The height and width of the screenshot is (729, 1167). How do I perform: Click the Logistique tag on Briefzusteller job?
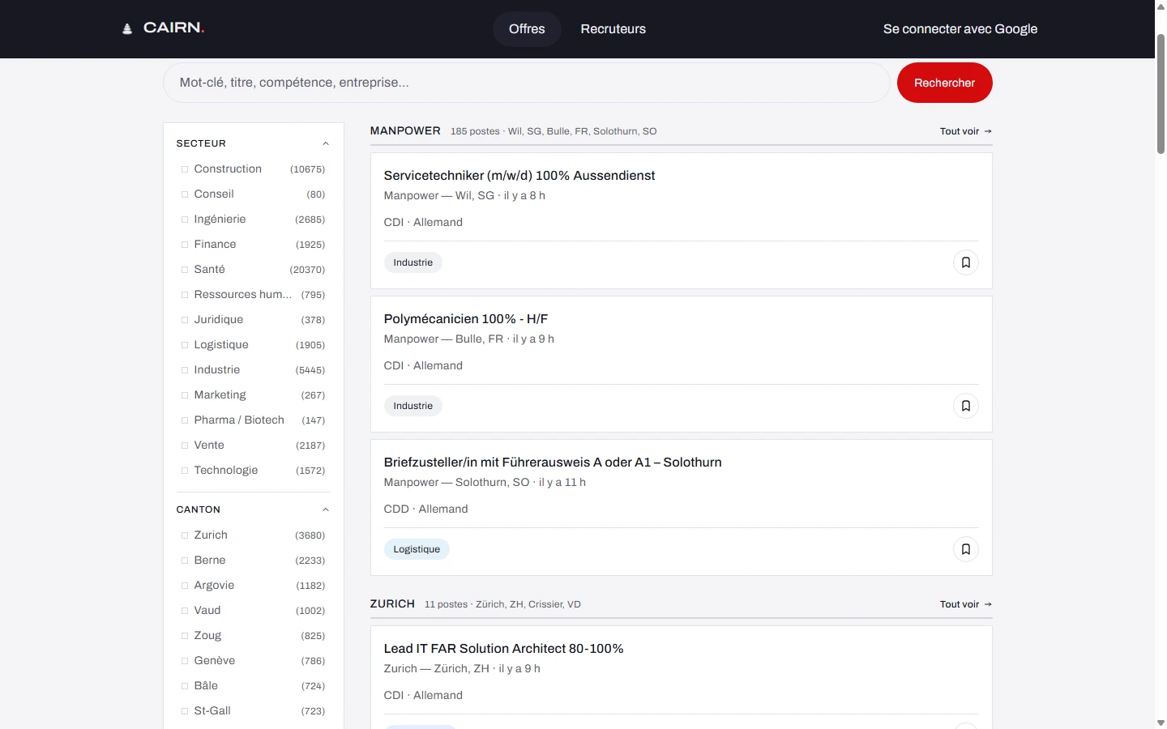417,549
